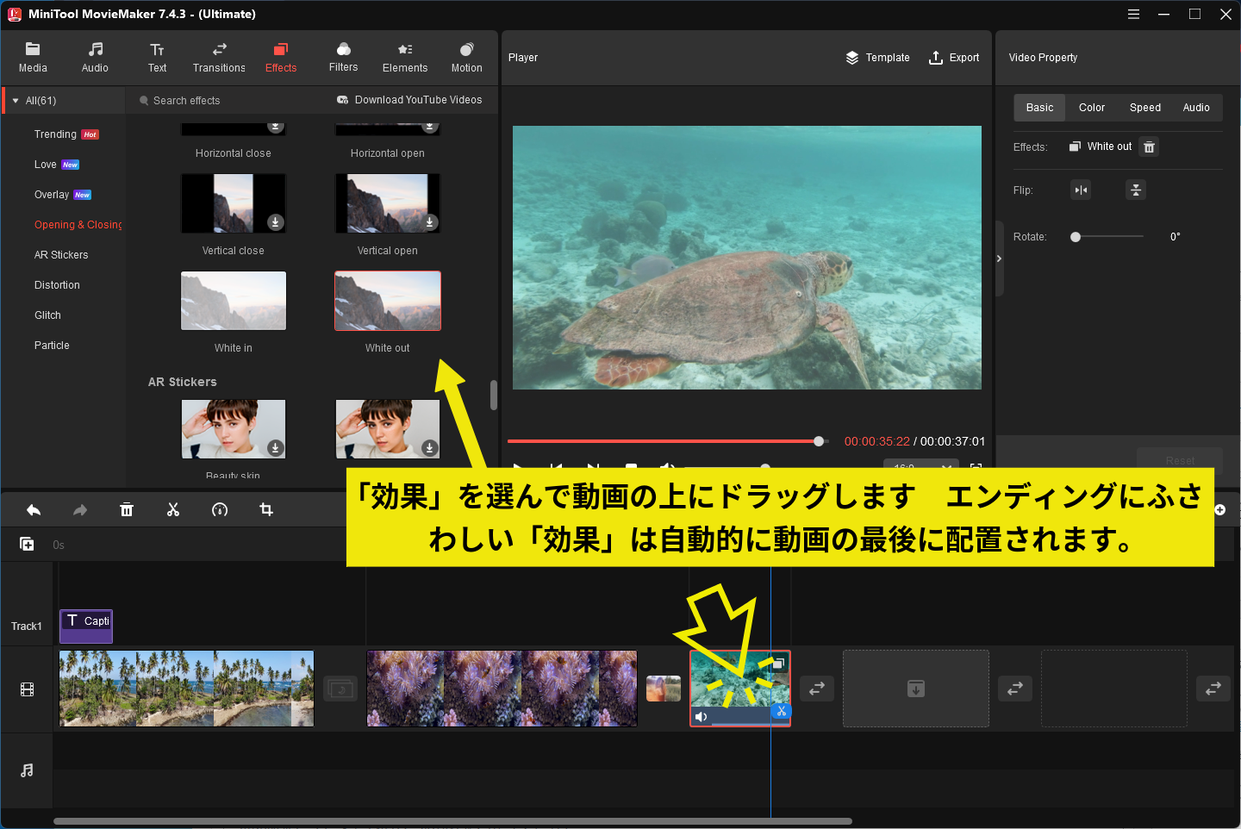Open the Filters tab
Viewport: 1241px width, 829px height.
[x=343, y=57]
